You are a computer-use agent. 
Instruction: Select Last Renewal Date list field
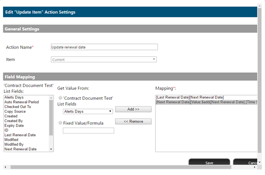coord(20,135)
